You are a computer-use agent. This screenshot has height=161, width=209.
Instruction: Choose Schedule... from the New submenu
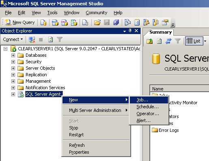click(149, 107)
